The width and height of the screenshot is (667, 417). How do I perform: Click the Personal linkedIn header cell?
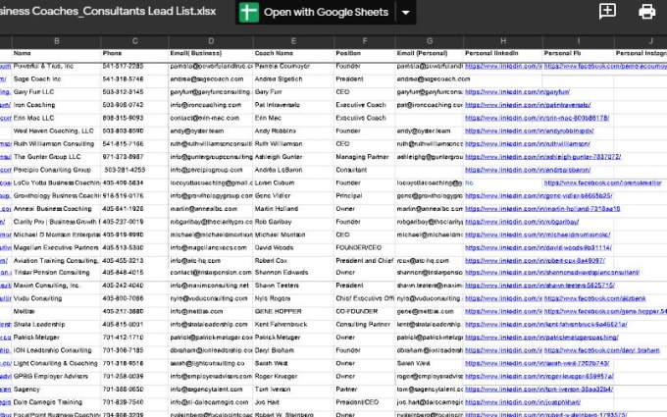tap(503, 54)
